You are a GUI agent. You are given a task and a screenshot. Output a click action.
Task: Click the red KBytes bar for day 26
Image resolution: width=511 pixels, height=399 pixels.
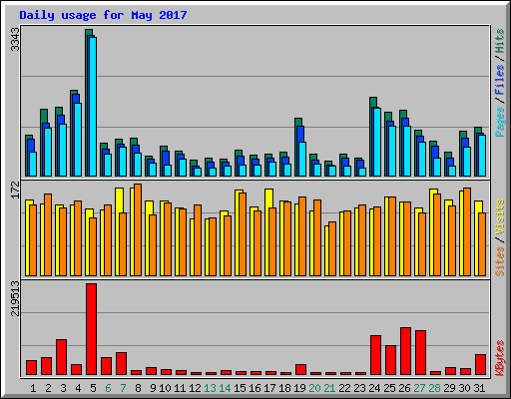pyautogui.click(x=405, y=351)
